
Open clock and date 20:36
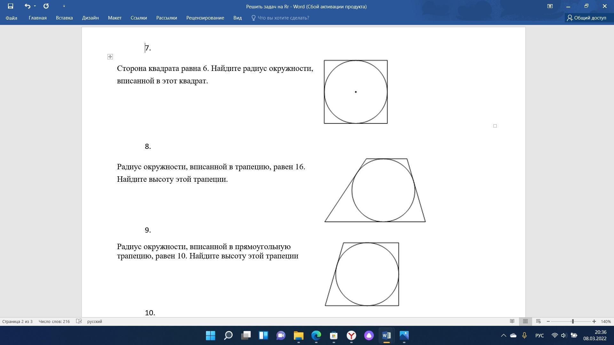click(x=595, y=335)
